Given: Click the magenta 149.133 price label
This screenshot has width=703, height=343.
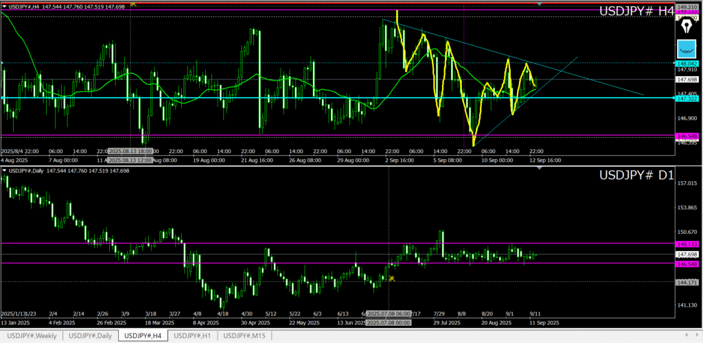Looking at the screenshot, I should (x=687, y=244).
